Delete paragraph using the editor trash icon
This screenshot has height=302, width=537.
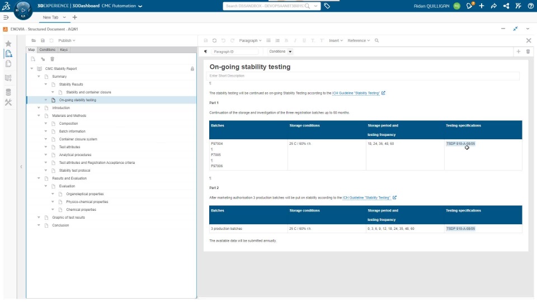pyautogui.click(x=528, y=51)
